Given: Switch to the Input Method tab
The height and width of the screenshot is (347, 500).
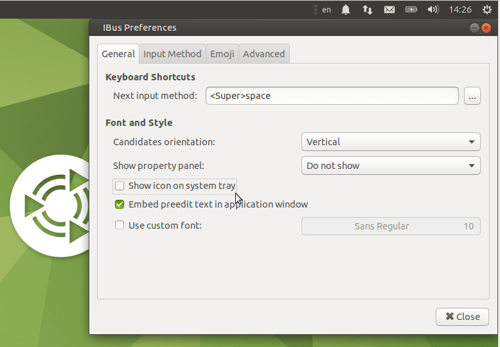Looking at the screenshot, I should tap(172, 54).
